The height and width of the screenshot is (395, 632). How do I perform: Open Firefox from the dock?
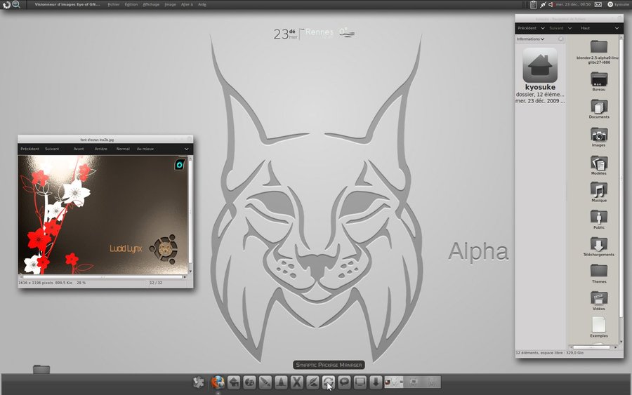[218, 382]
